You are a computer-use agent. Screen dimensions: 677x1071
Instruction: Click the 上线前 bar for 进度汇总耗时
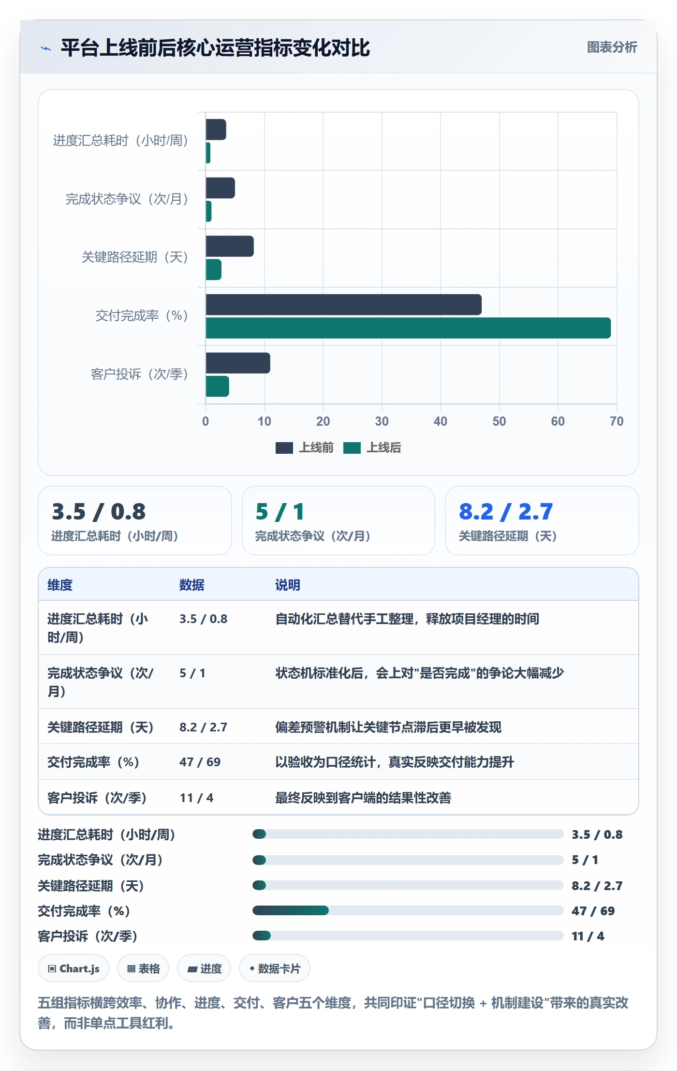pyautogui.click(x=216, y=130)
